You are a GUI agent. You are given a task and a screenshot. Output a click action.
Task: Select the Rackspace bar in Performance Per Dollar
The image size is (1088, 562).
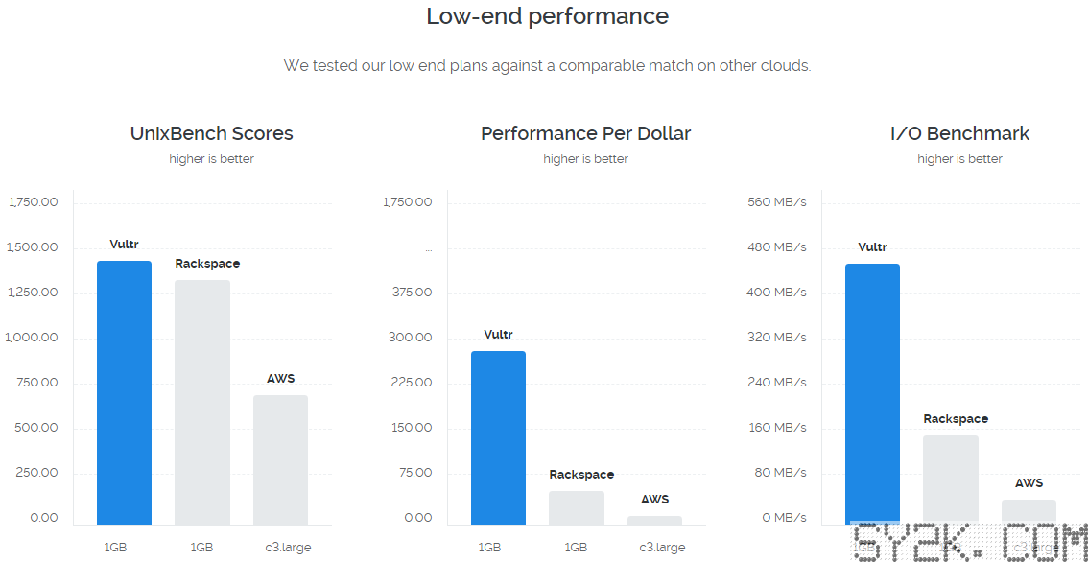click(577, 508)
